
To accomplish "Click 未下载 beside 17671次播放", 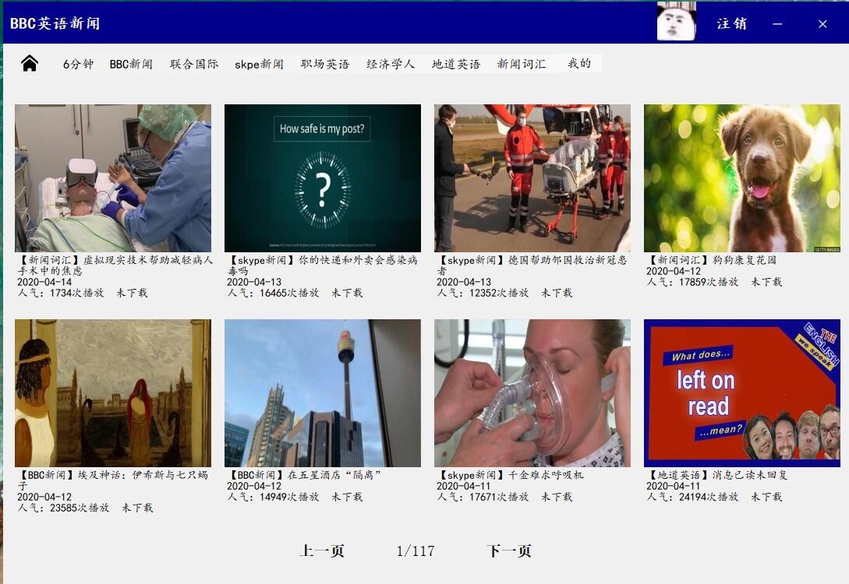I will click(557, 497).
